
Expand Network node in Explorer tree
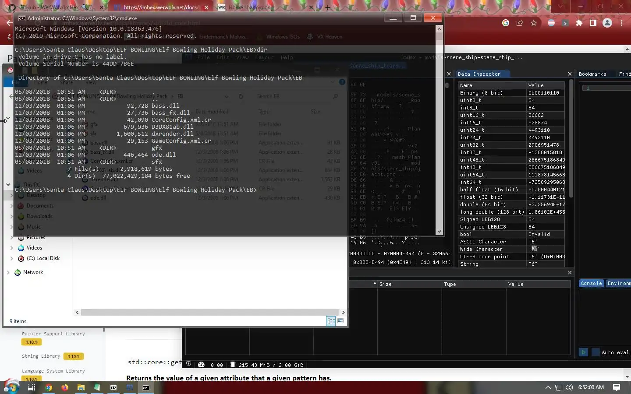coord(8,272)
